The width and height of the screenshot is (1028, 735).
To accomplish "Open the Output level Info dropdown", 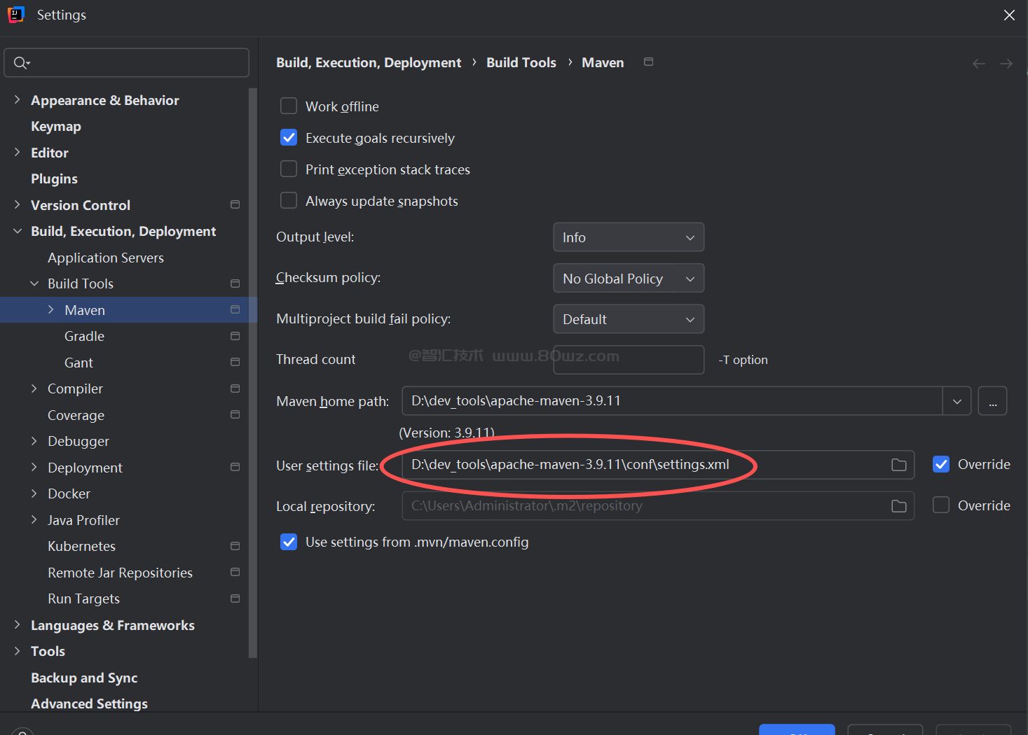I will tap(629, 237).
